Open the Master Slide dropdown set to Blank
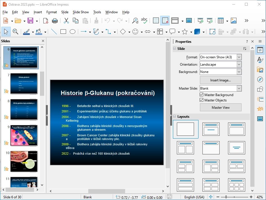This screenshot has height=200, width=266. tap(239, 88)
